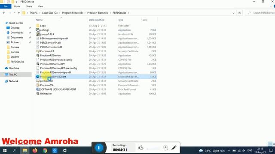Adjust the recorder volume slider
275x154 pixels.
(x=153, y=149)
